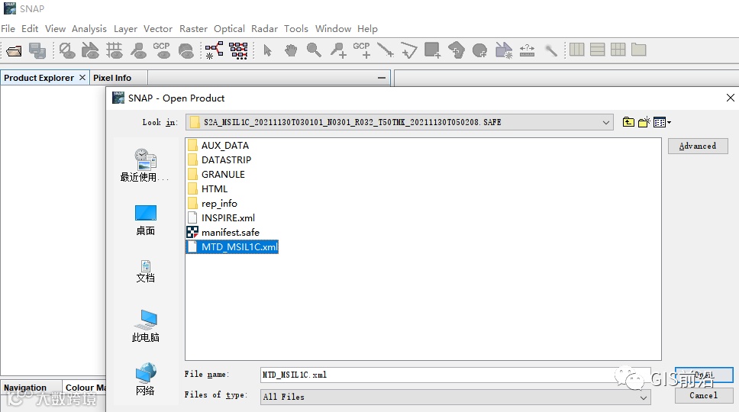
Task: Toggle the graticule grid overlay icon
Action: tap(114, 50)
